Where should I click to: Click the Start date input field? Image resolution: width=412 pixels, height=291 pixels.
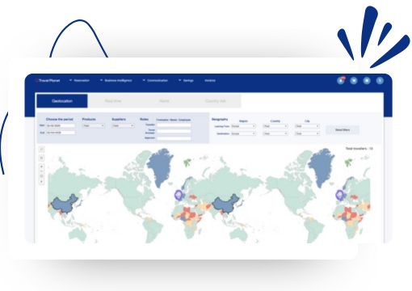coord(61,125)
